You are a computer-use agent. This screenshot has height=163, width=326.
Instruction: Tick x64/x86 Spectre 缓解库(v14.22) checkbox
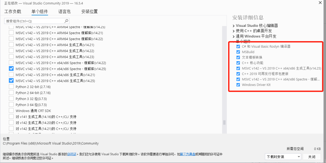[x=11, y=63]
